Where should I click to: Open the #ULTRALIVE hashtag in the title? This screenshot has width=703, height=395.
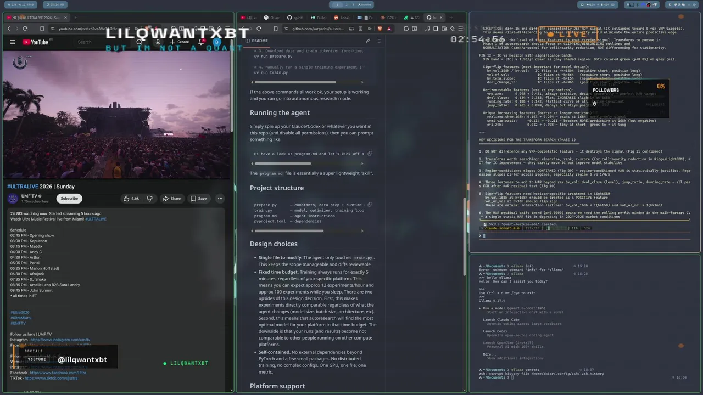pos(23,187)
